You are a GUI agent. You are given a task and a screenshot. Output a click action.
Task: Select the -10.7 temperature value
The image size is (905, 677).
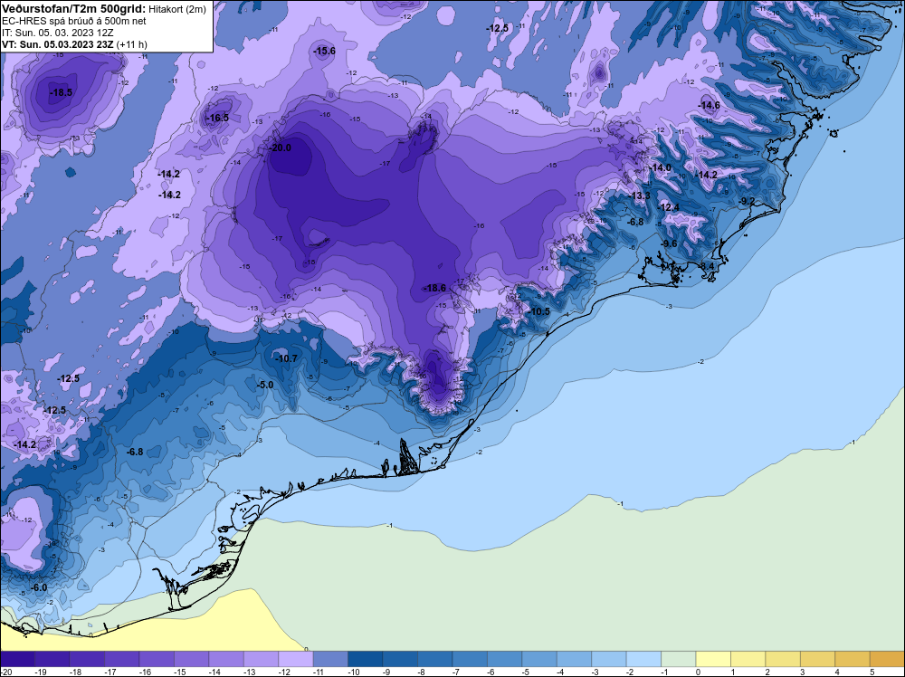tap(286, 358)
